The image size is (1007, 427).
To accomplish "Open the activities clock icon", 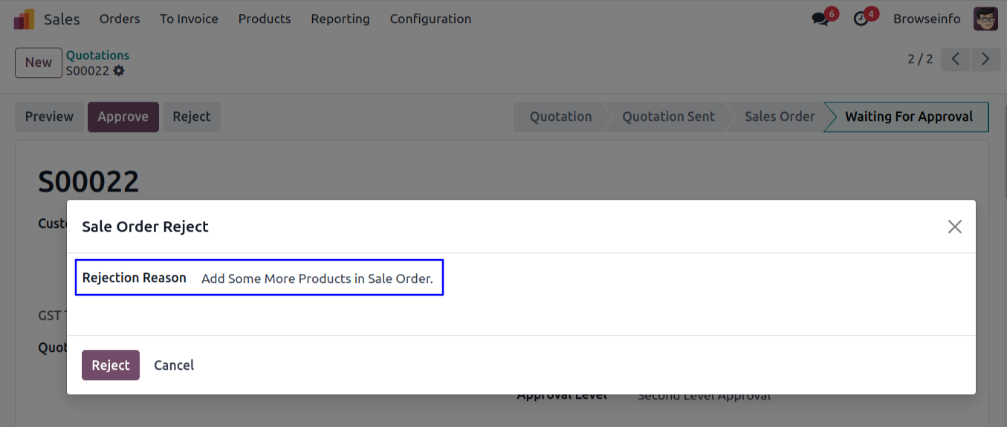I will (861, 19).
